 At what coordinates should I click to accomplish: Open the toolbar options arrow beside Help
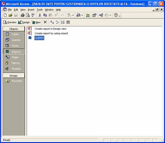[120, 16]
